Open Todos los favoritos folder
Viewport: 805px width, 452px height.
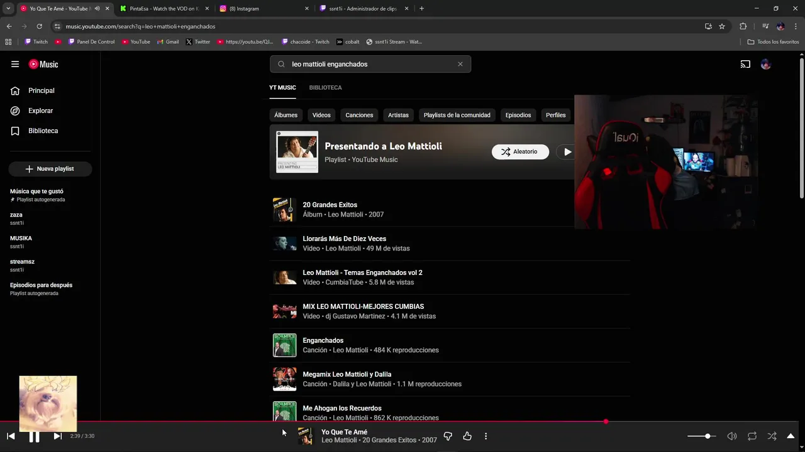774,42
